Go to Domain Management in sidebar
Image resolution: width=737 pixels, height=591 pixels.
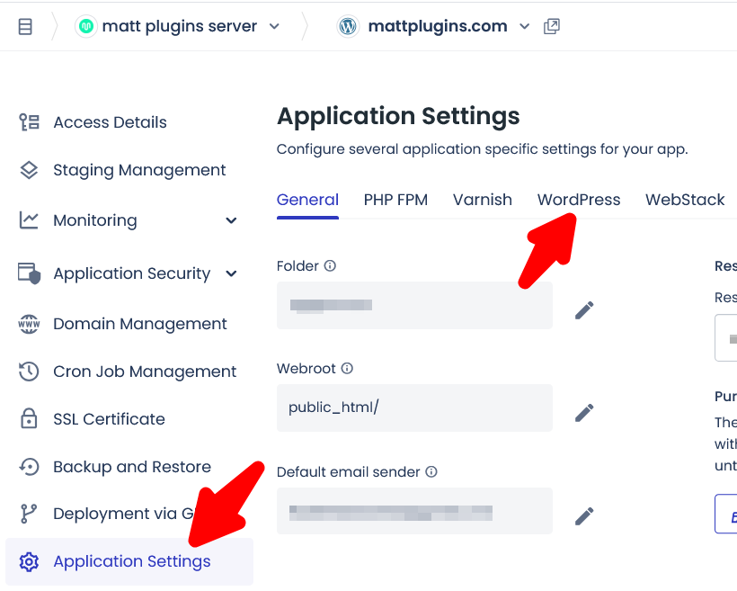pyautogui.click(x=139, y=324)
